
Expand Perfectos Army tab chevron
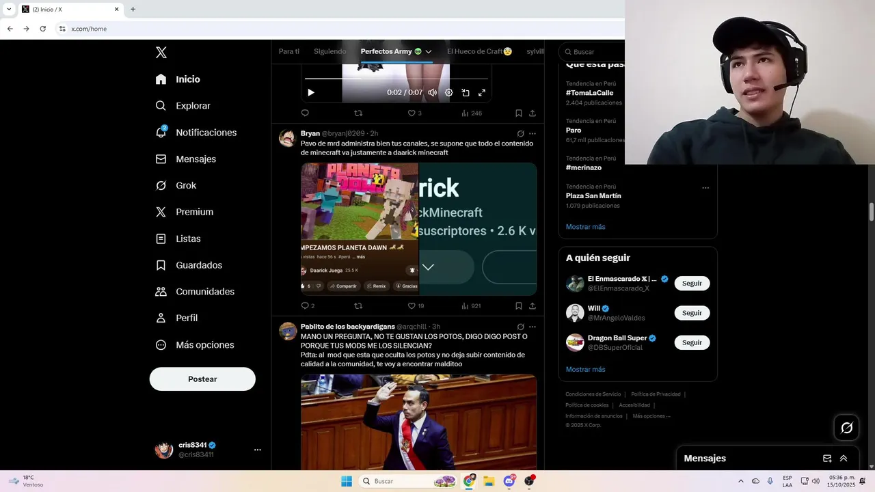pyautogui.click(x=429, y=51)
